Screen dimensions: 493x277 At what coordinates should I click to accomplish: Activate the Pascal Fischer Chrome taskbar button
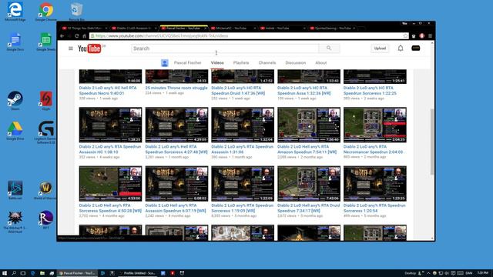click(x=78, y=273)
